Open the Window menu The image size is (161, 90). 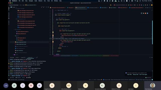(56, 1)
